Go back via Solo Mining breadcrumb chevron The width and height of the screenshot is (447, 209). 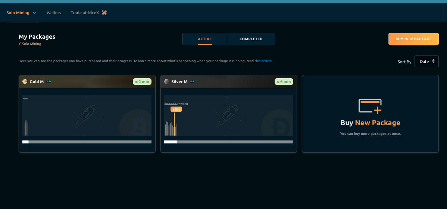(x=20, y=44)
